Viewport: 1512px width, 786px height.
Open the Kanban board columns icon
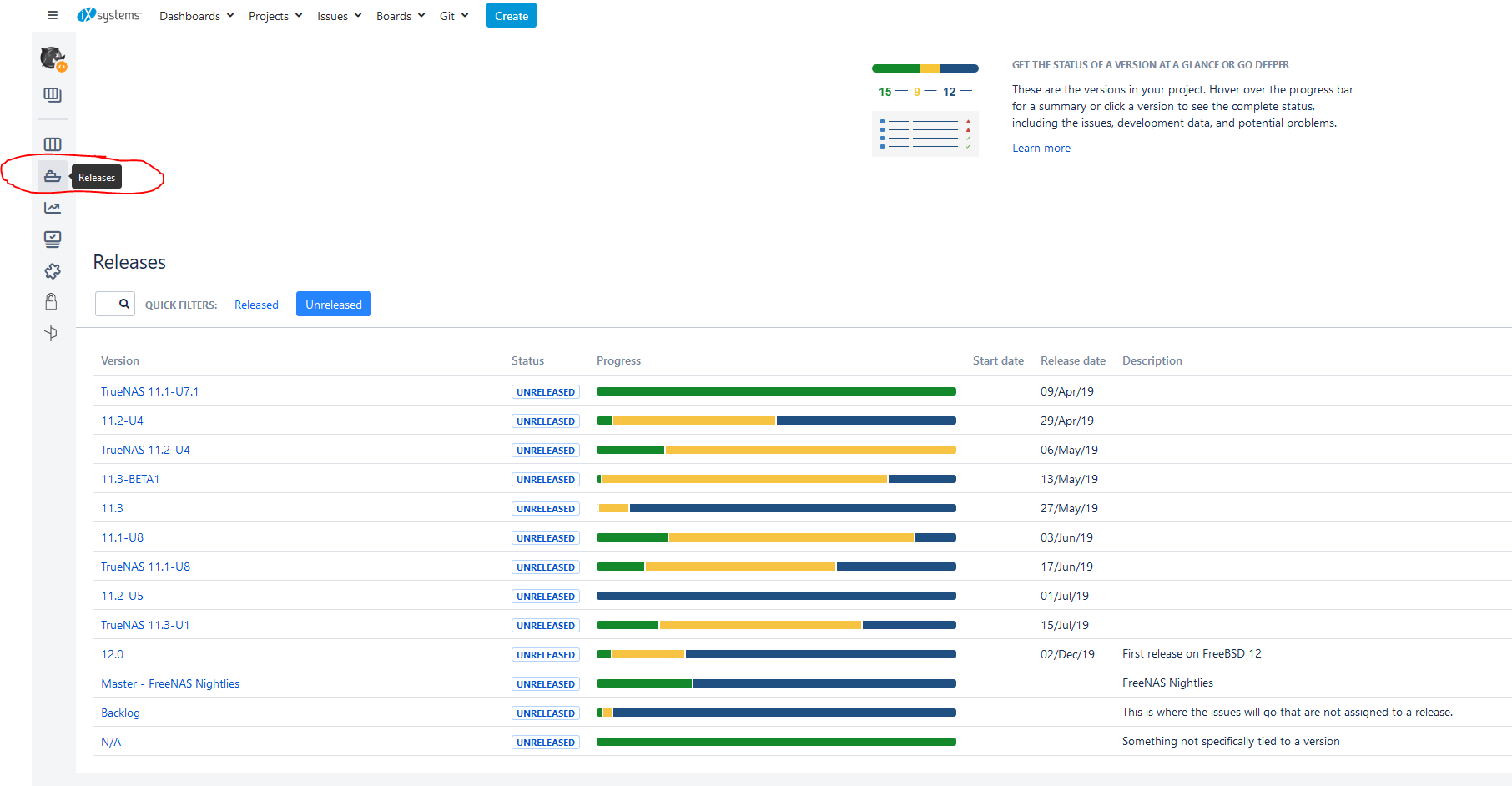(53, 144)
